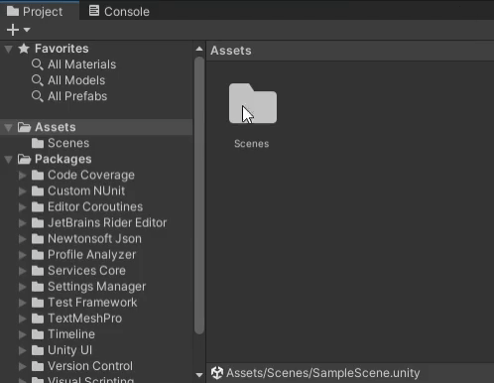
Task: Click the Test Framework folder icon
Action: pos(38,303)
